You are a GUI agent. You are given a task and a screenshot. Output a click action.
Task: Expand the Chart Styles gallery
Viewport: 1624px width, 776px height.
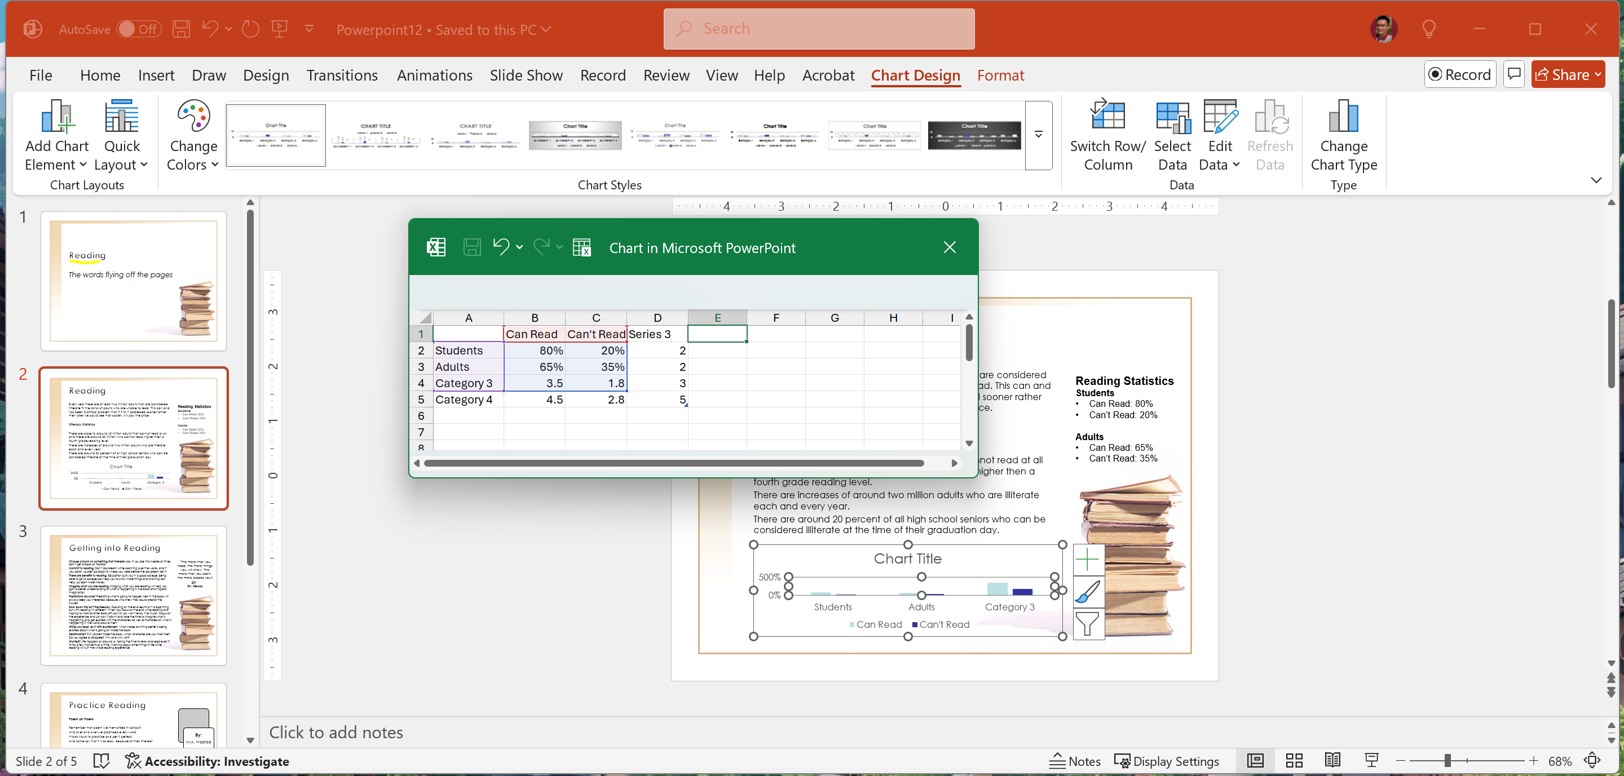tap(1038, 135)
